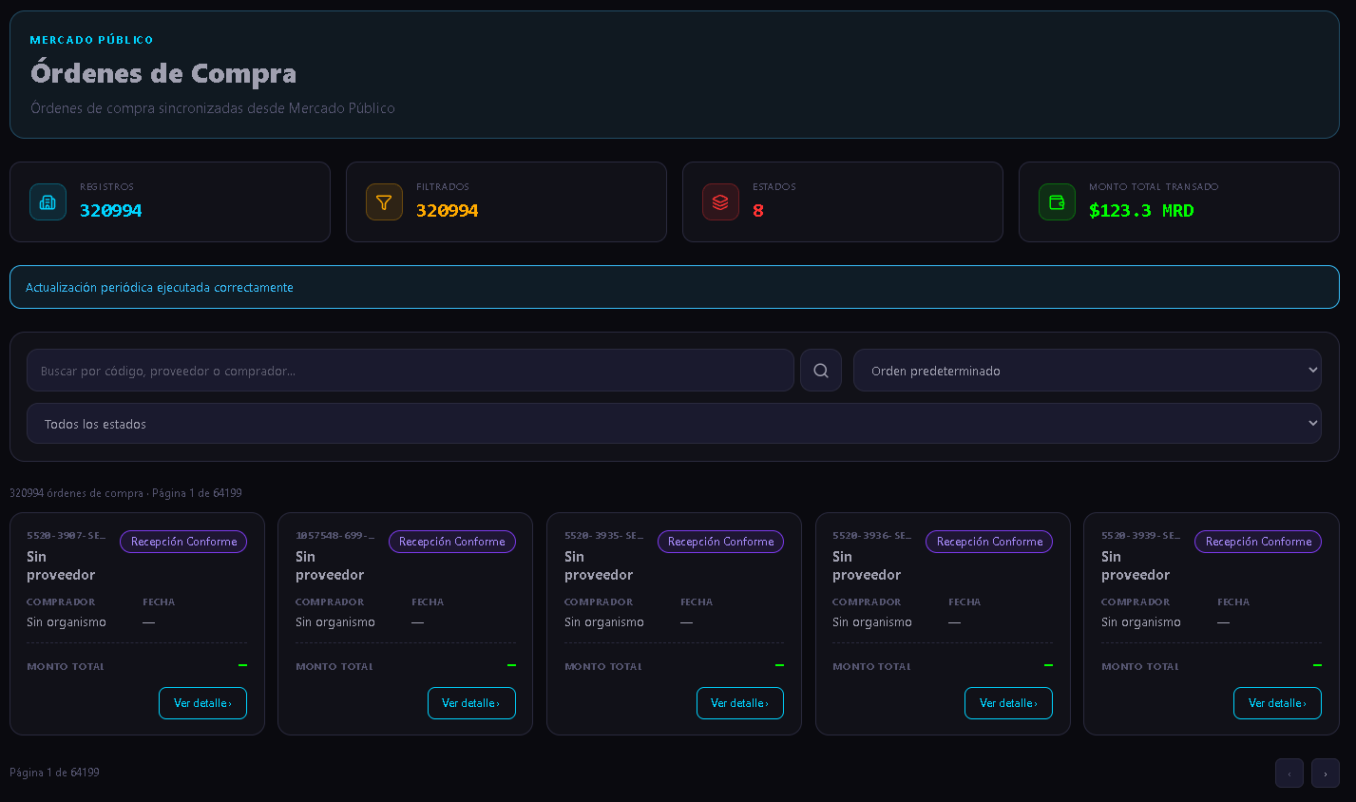The width and height of the screenshot is (1356, 802).
Task: Click the orange Filtrados funnel icon
Action: tap(384, 202)
